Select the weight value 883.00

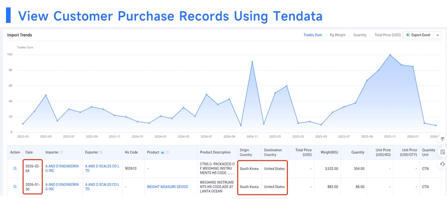click(x=333, y=187)
